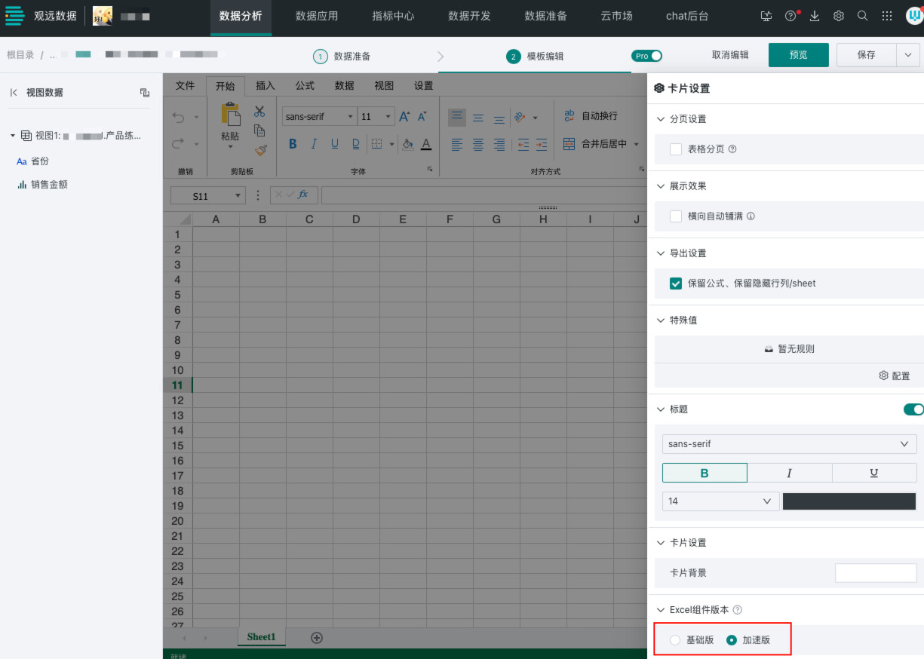Viewport: 924px width, 659px height.
Task: Center text horizontally in ribbon
Action: click(x=478, y=144)
